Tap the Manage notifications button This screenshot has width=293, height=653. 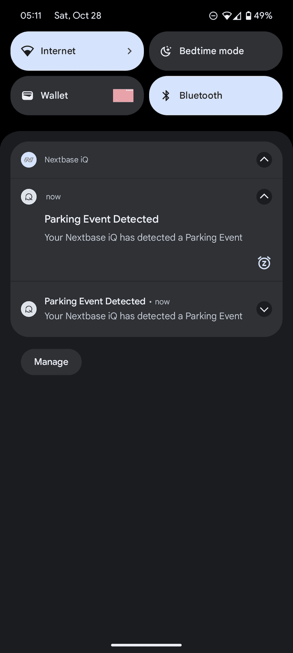(x=51, y=362)
